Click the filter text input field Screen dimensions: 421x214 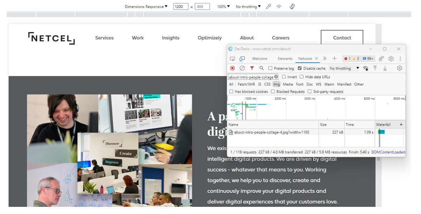click(x=251, y=77)
